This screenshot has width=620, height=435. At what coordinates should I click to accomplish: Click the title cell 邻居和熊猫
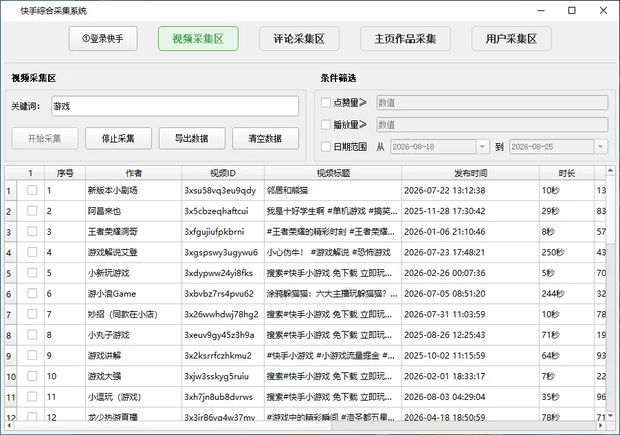(333, 191)
